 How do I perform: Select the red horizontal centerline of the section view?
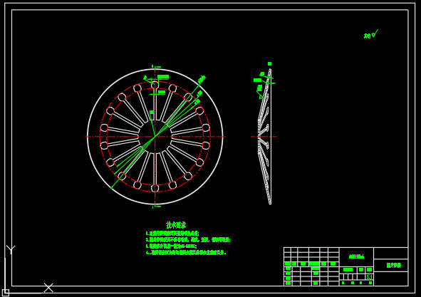[264, 137]
